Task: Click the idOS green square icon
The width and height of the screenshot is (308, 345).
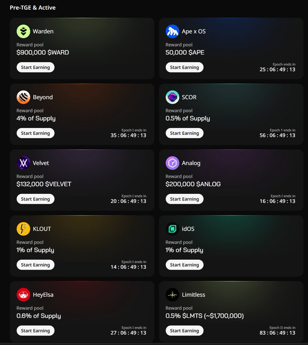Action: pos(172,229)
